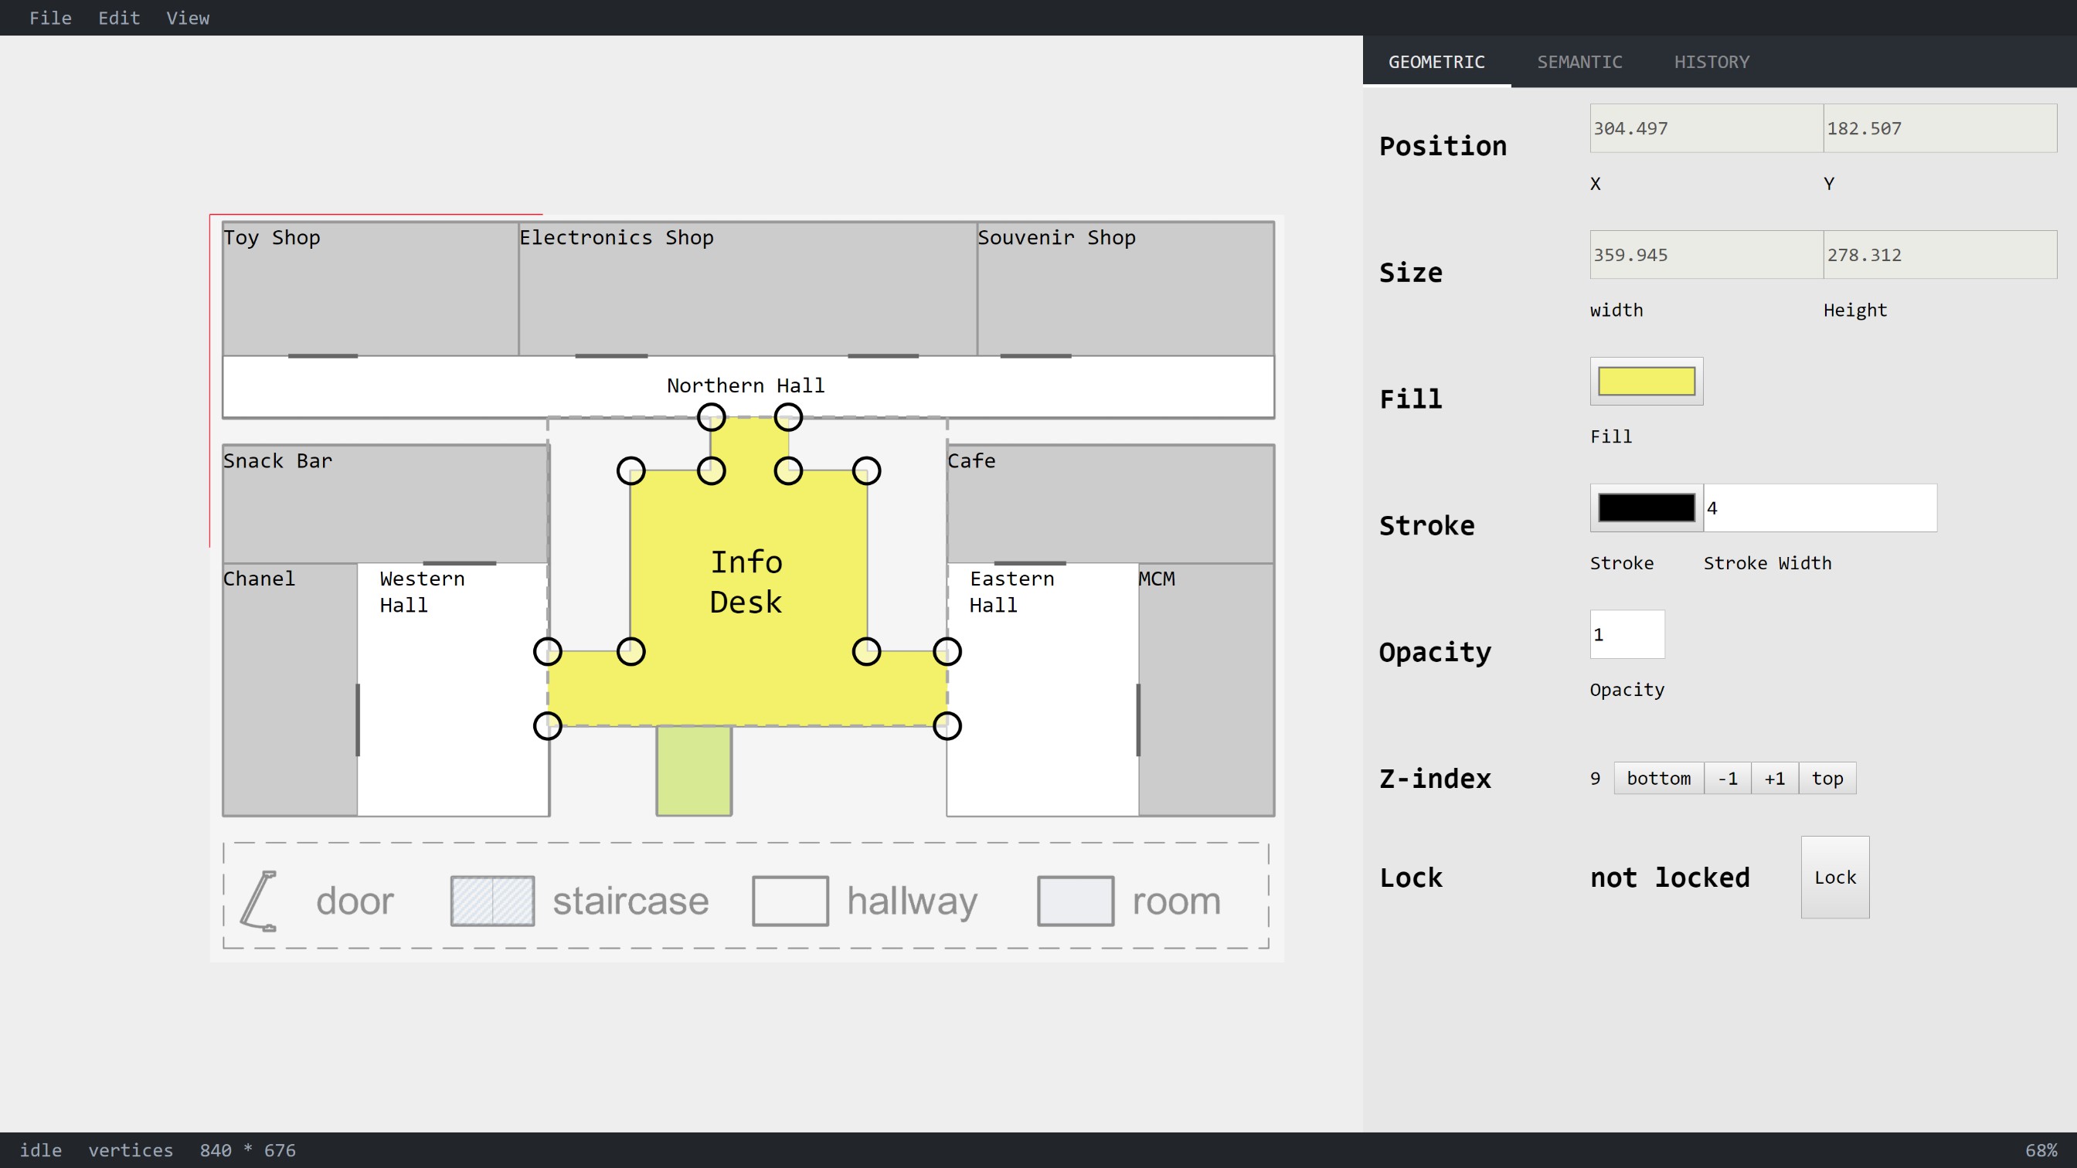Open the View menu

[x=187, y=18]
